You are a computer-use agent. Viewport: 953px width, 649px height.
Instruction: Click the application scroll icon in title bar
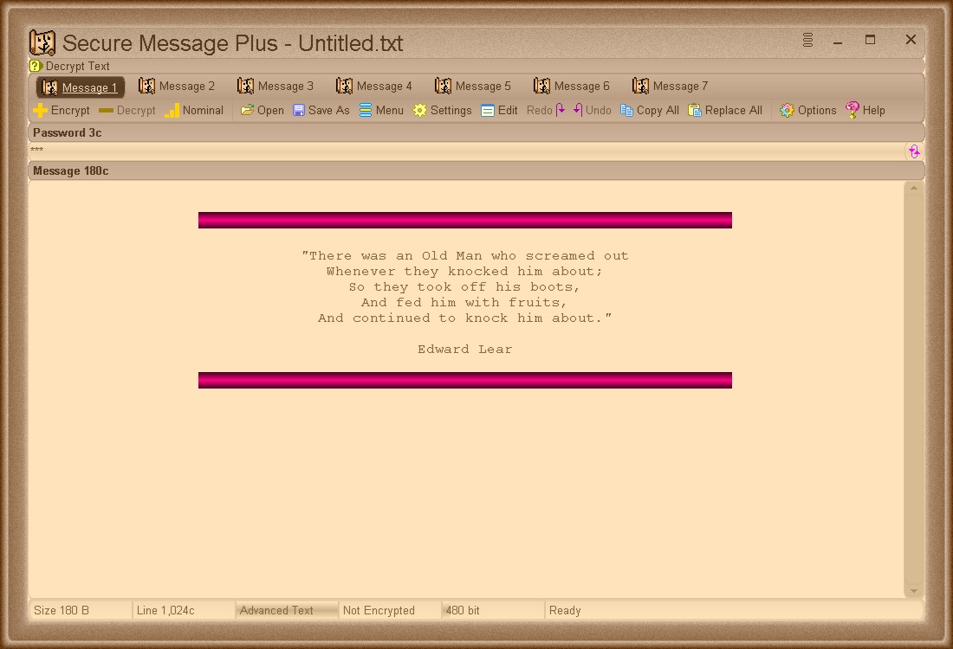[42, 43]
